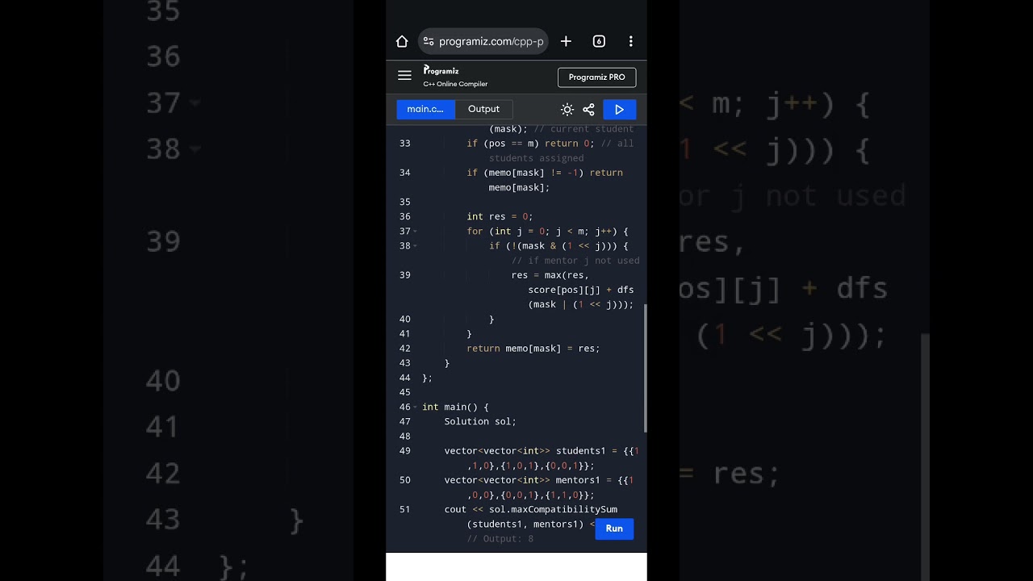Image resolution: width=1033 pixels, height=581 pixels.
Task: Click the 'if (pos == m) return 0;' code
Action: coord(530,144)
